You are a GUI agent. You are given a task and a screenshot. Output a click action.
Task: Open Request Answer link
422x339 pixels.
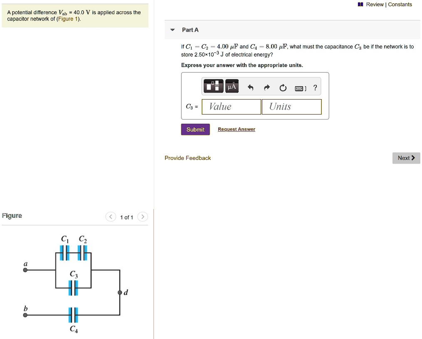click(x=236, y=129)
